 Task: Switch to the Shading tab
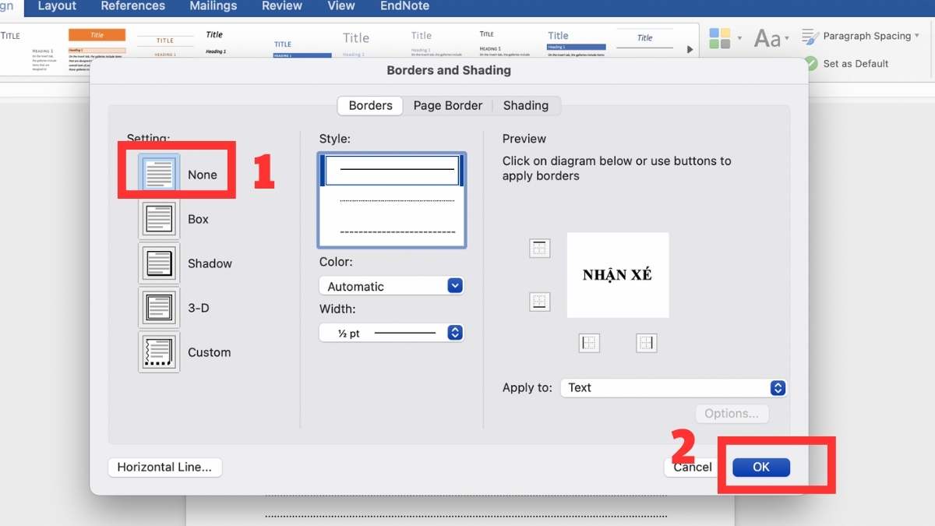[525, 105]
